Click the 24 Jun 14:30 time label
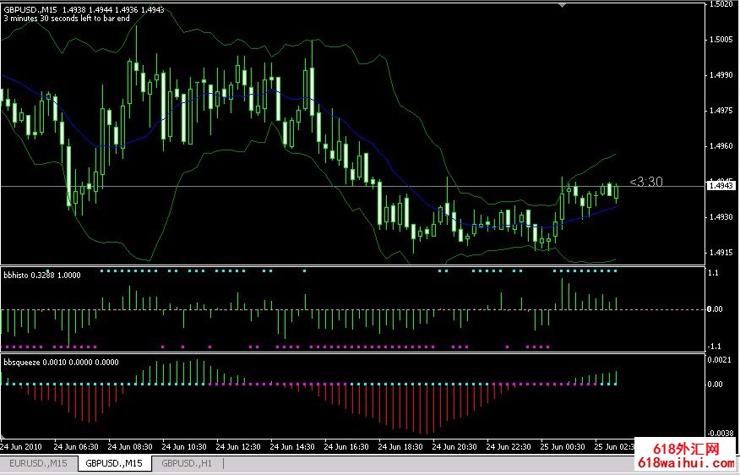The height and width of the screenshot is (475, 740). 292,446
